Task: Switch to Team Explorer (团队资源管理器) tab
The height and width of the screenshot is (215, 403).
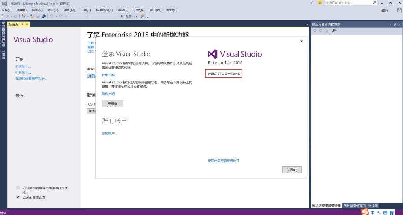Action: [x=354, y=206]
